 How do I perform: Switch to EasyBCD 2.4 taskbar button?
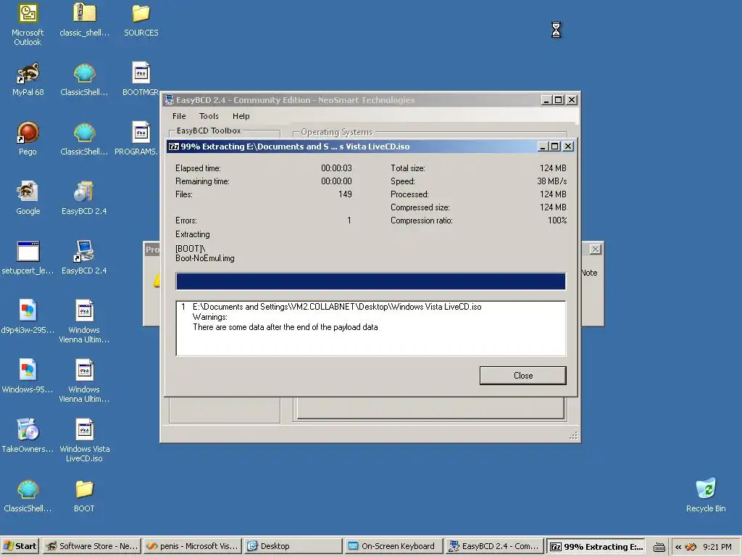(494, 546)
